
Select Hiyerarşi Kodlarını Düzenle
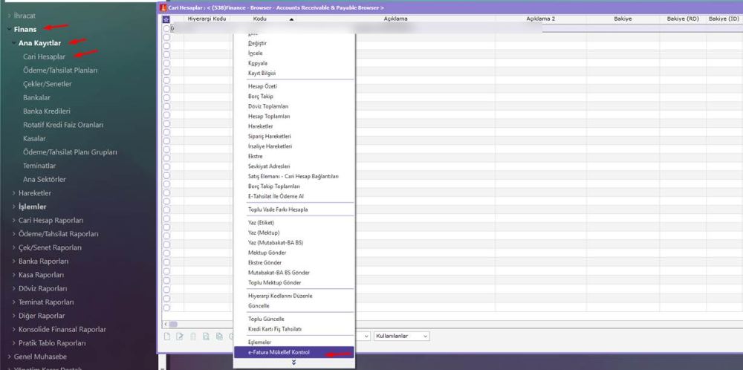click(x=280, y=296)
